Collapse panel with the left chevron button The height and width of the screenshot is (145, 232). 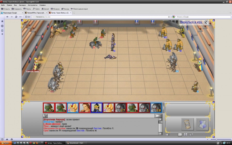(x=206, y=23)
